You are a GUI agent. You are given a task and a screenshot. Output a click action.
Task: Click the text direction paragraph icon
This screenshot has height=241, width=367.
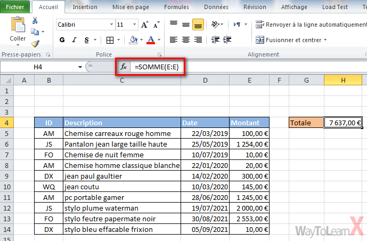click(x=237, y=25)
